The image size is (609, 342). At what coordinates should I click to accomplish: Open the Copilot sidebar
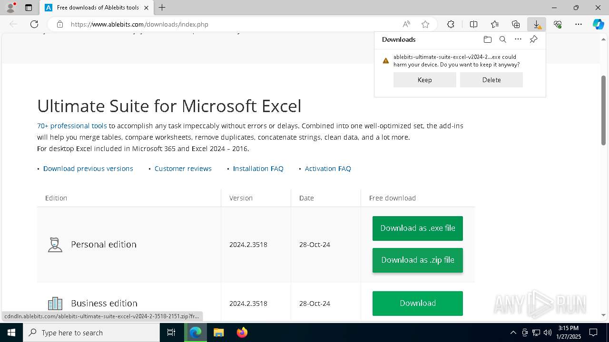coord(598,24)
